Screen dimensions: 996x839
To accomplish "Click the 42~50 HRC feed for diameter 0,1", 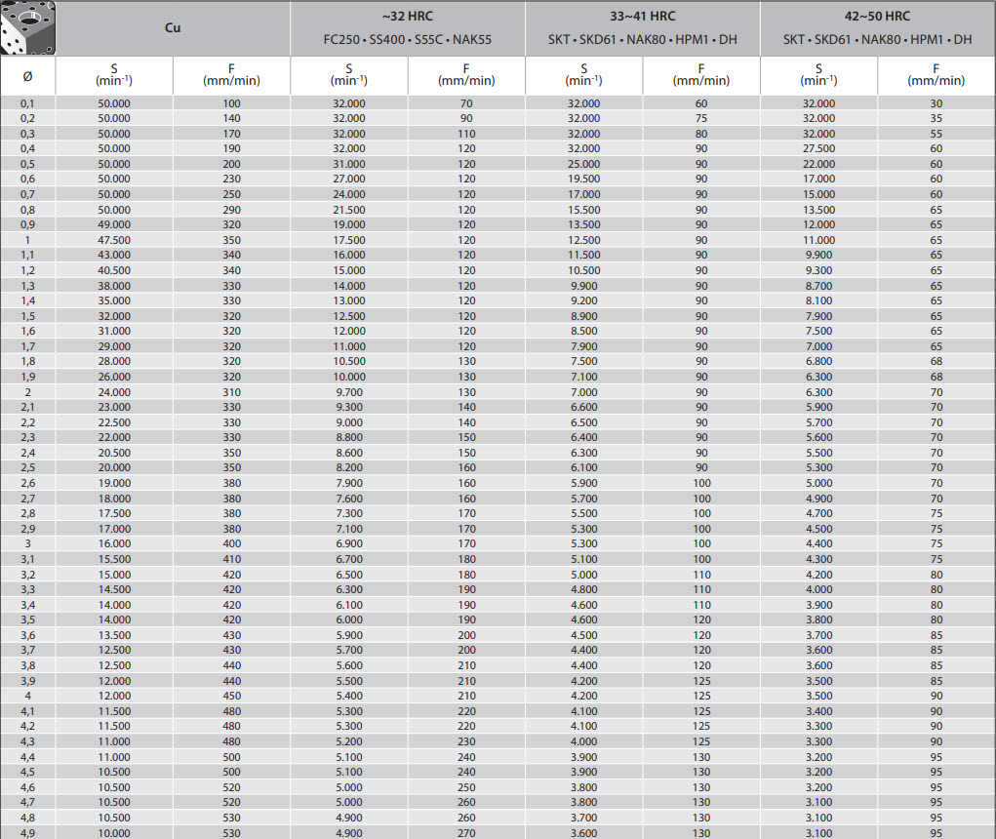I will click(936, 103).
